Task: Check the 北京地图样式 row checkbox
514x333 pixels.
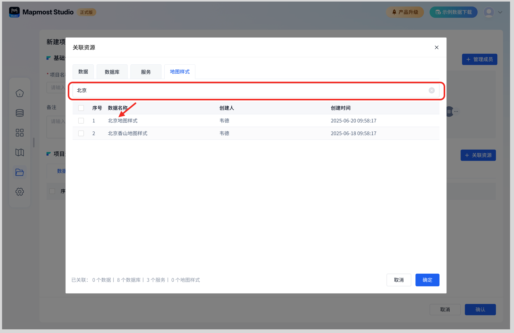Action: 81,121
